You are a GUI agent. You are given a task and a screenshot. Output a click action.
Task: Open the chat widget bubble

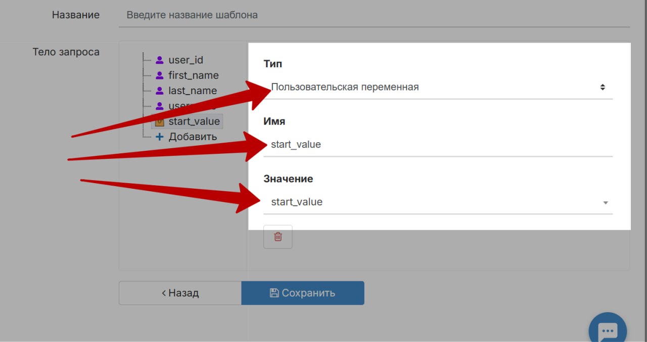[x=608, y=331]
